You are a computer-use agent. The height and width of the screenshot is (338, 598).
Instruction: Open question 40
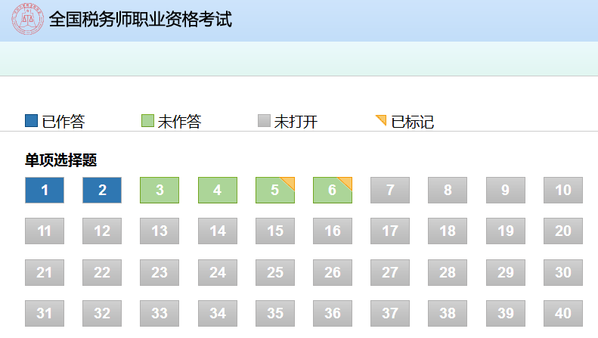[x=563, y=313]
